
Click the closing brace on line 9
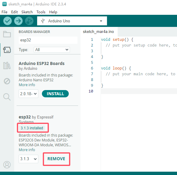(102, 86)
